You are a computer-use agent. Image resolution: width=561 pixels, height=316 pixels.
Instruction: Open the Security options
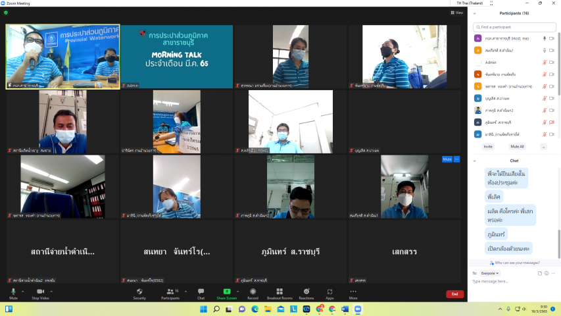tap(139, 294)
